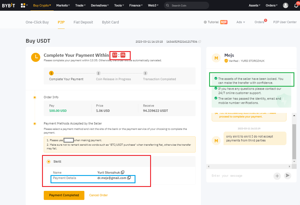
Task: Click step 2 circle in progress tracker
Action: pos(98,73)
